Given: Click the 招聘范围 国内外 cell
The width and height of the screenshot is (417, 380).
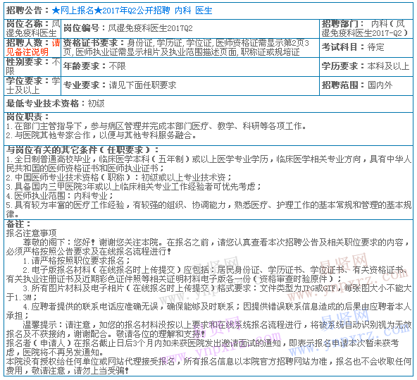Looking at the screenshot, I should point(366,86).
